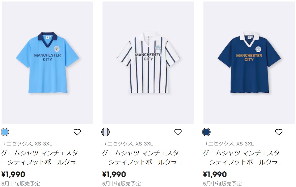The width and height of the screenshot is (296, 187).
Task: Open the third product's ゲームシャツ title link
Action: click(x=242, y=157)
